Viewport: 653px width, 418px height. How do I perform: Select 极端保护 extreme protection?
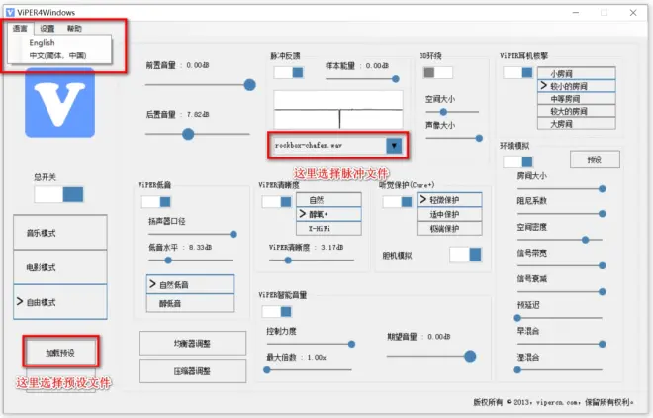(449, 229)
